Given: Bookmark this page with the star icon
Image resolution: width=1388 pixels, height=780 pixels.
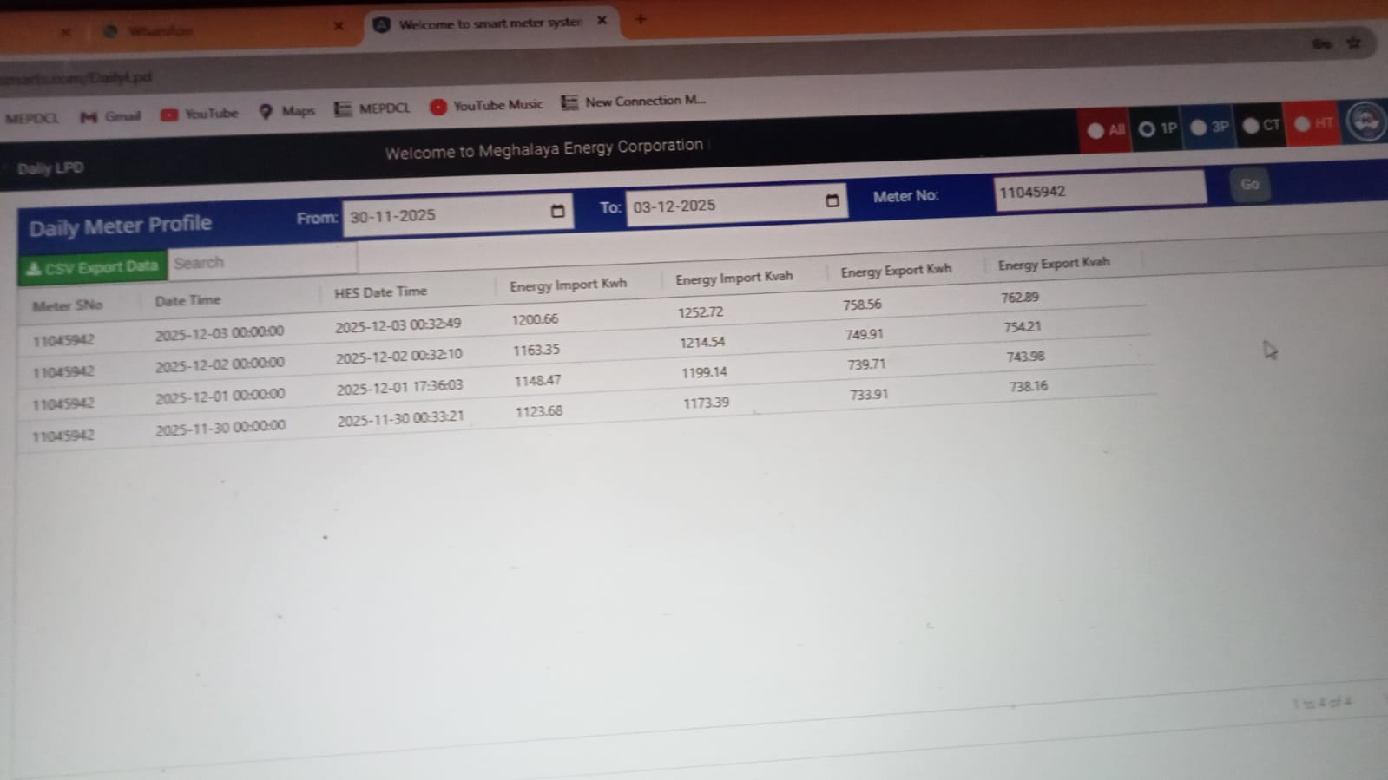Looking at the screenshot, I should (x=1353, y=43).
